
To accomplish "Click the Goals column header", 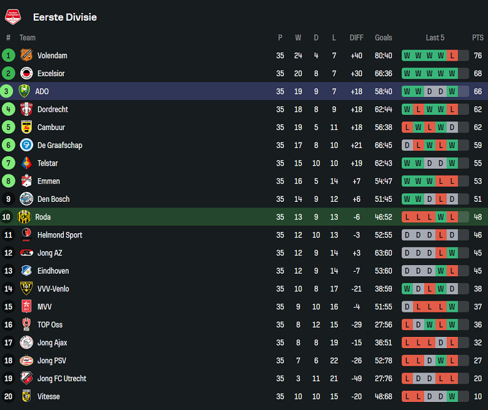I will click(384, 37).
